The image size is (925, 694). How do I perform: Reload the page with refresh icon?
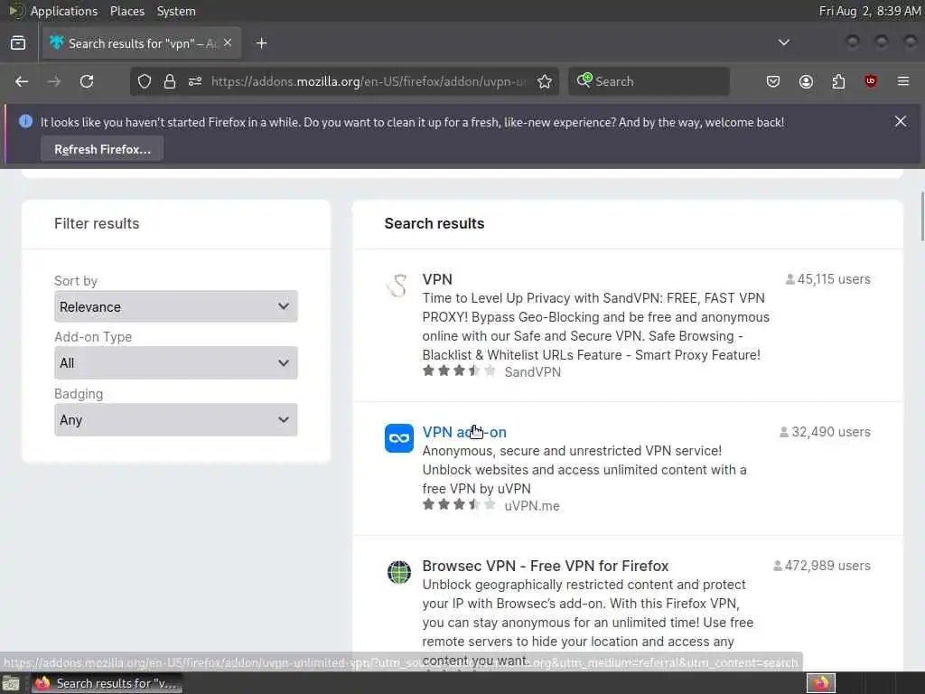coord(87,81)
